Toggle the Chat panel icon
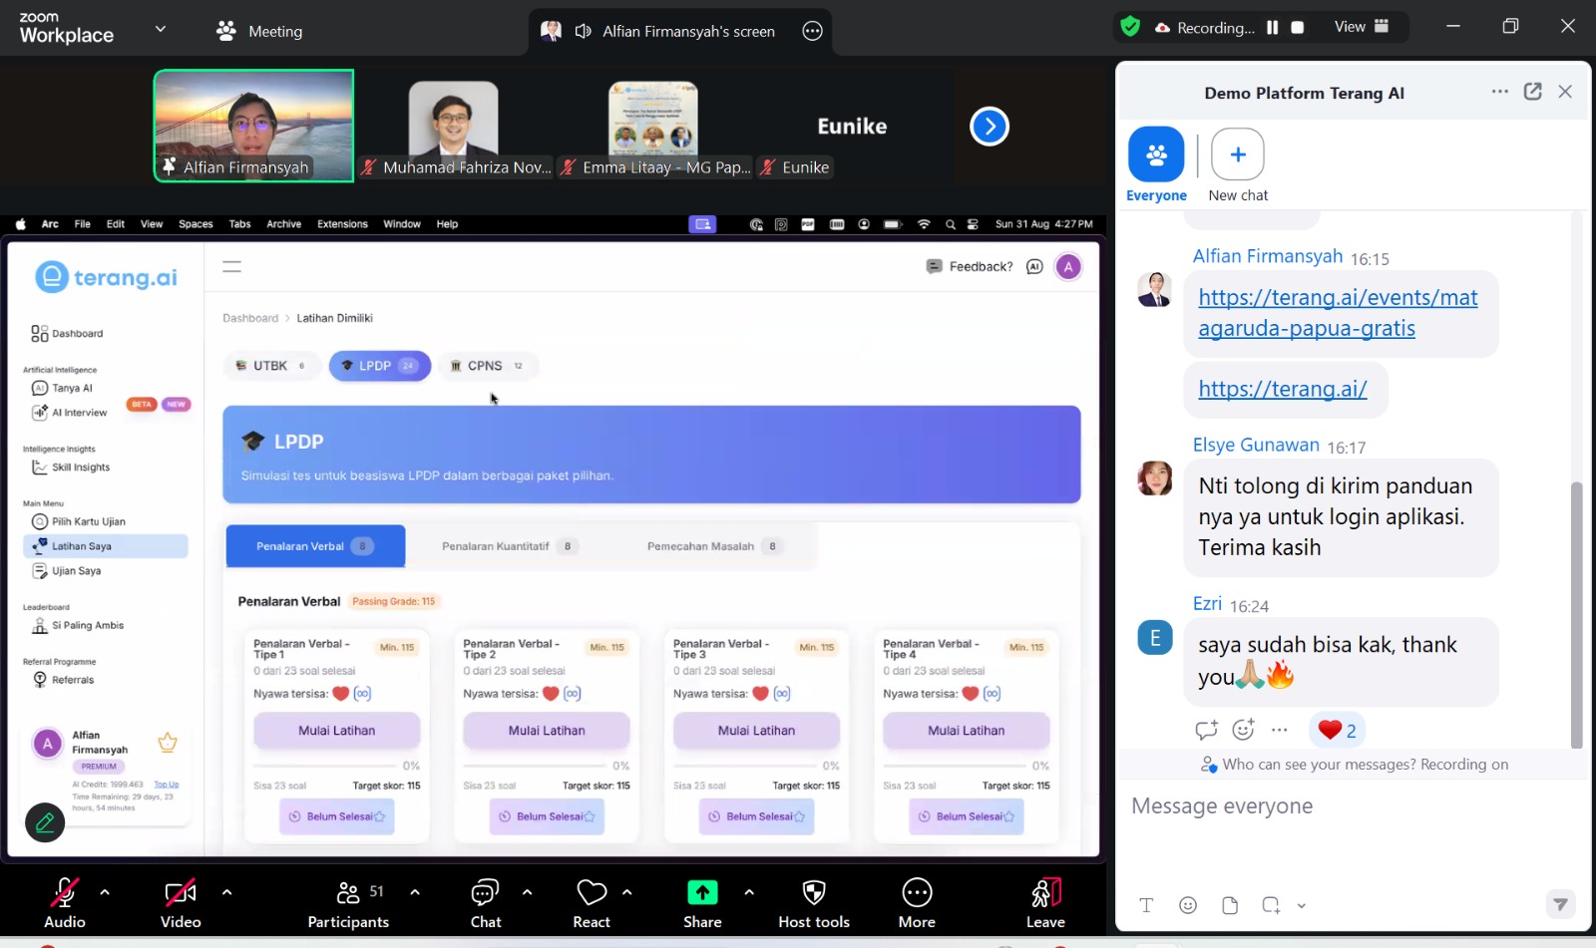Screen dimensions: 1596x948 (x=486, y=892)
